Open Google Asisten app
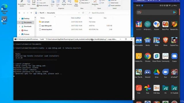 (x=156, y=24)
